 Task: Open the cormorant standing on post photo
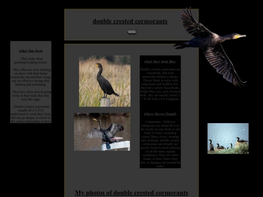105,81
